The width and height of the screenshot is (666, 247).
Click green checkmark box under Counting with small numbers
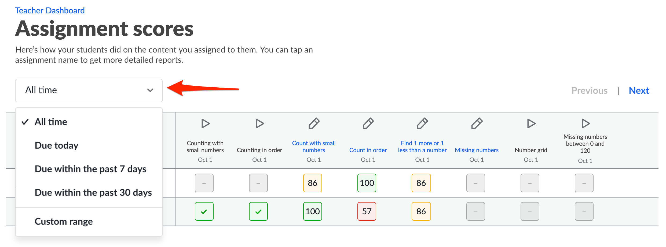pyautogui.click(x=204, y=211)
